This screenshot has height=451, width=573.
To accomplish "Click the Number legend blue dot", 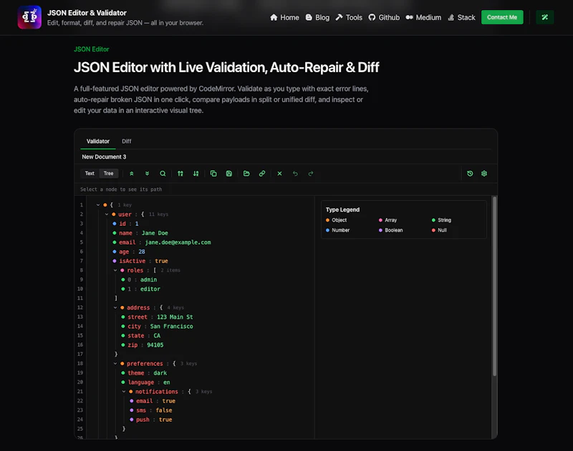I will 327,230.
